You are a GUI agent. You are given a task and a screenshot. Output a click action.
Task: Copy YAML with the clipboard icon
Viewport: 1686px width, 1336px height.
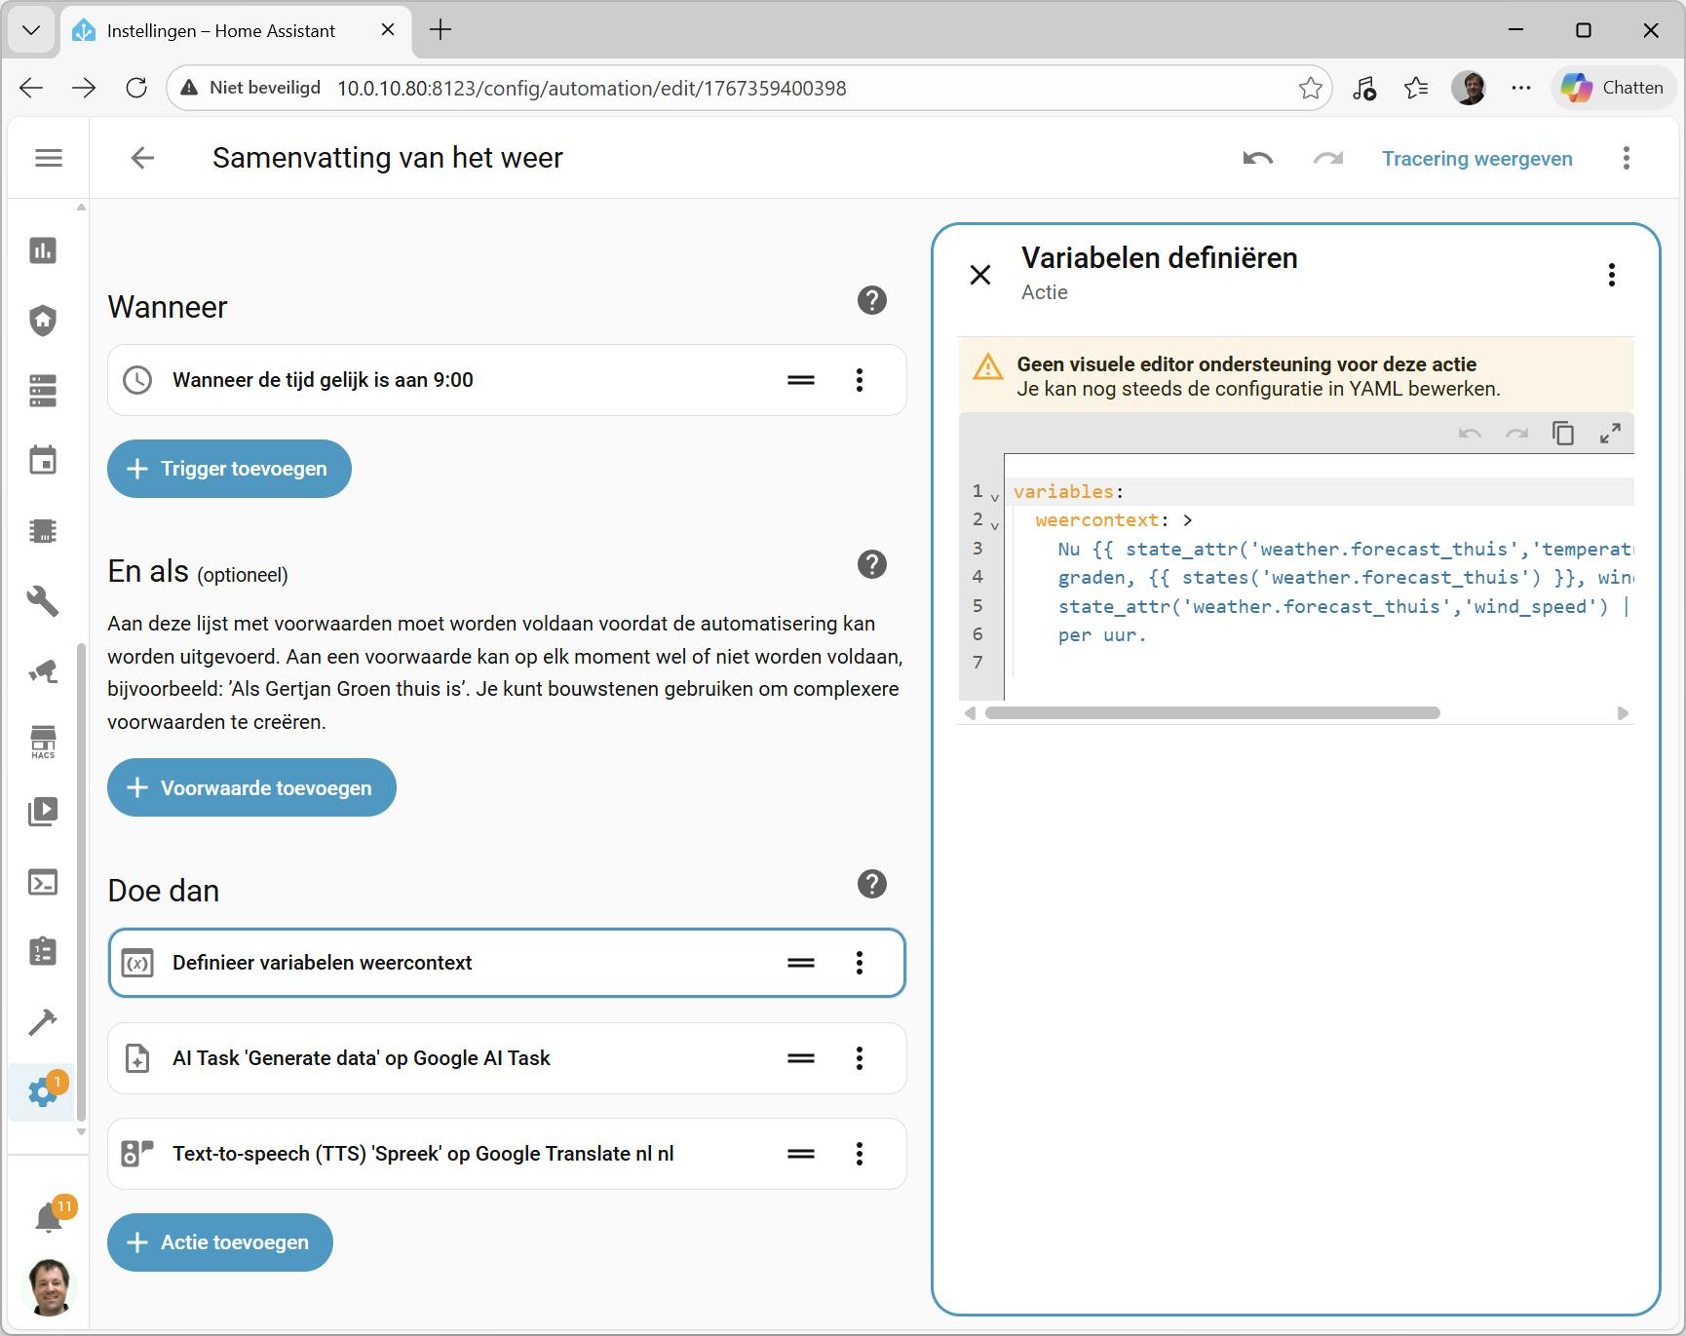(x=1563, y=434)
